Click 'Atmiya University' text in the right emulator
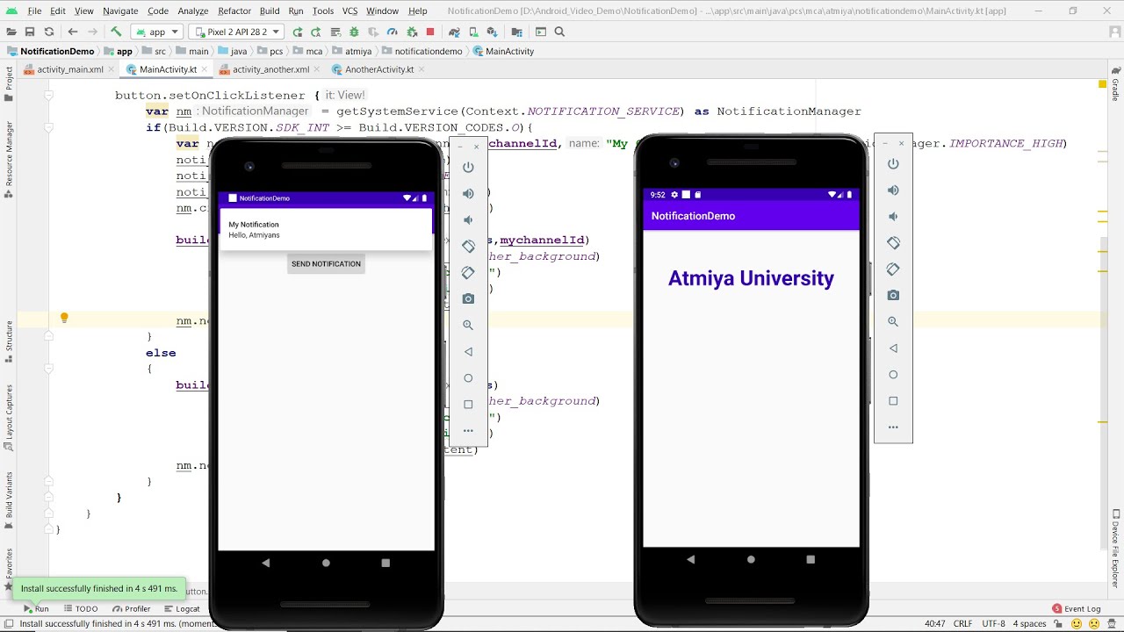 (x=751, y=278)
